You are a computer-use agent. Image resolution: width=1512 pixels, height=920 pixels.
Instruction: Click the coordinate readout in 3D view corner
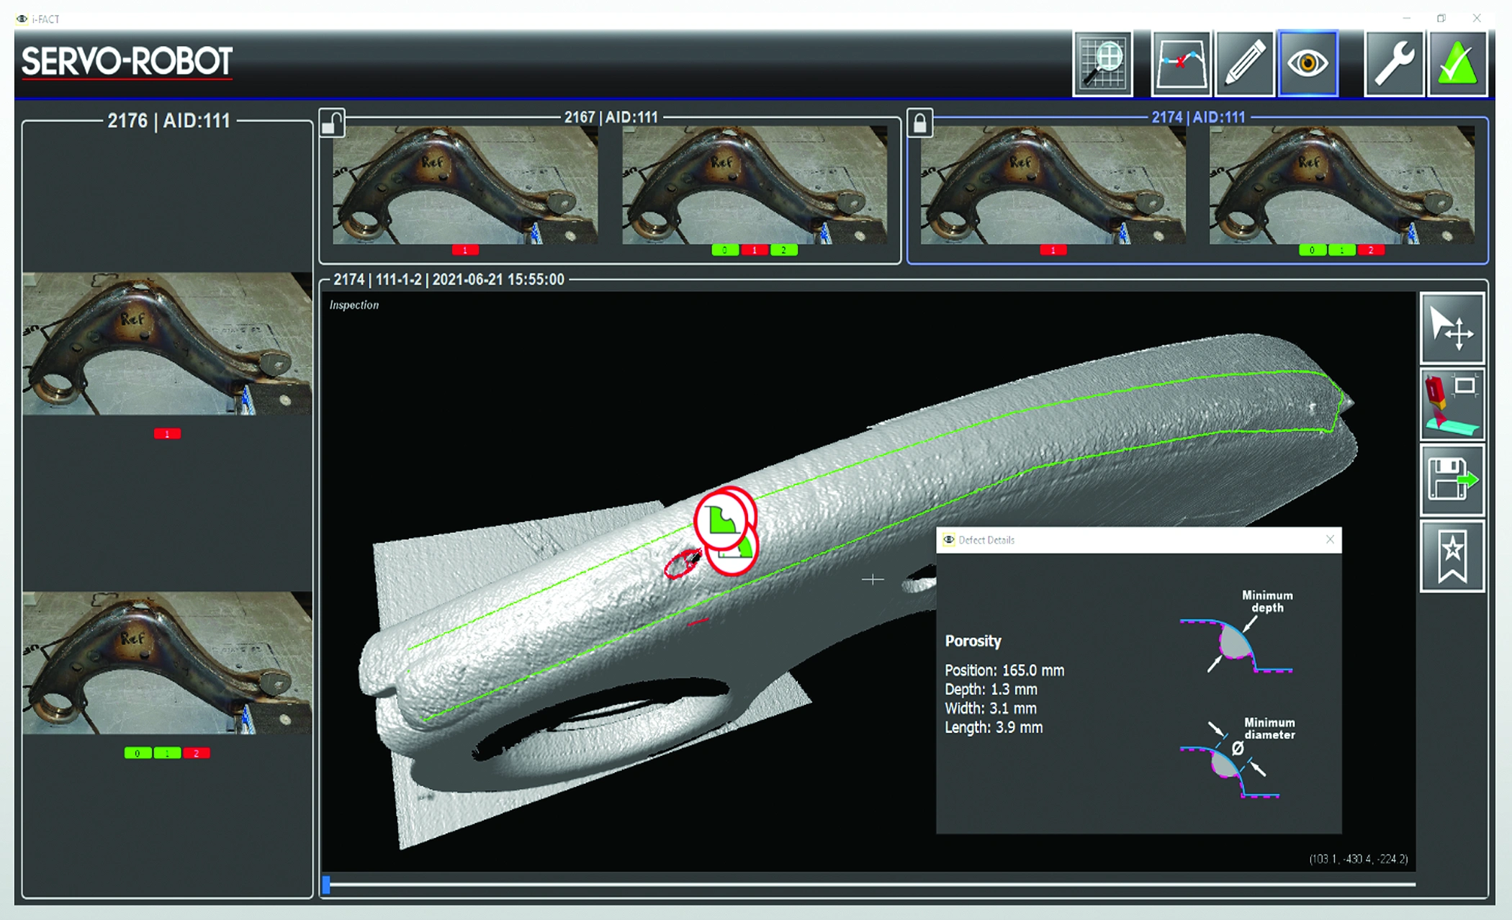click(x=1358, y=859)
